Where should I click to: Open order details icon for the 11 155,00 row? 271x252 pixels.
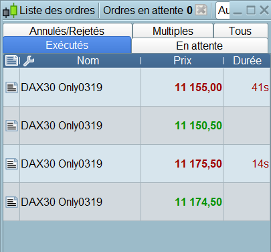coord(11,87)
